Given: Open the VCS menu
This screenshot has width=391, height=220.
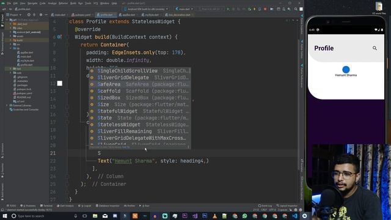Looking at the screenshot, I should 96,3.
